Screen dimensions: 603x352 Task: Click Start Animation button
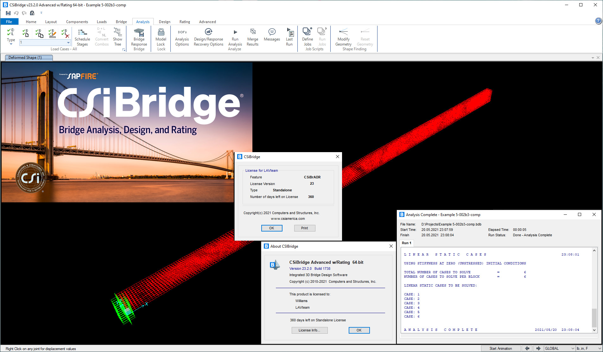coord(500,349)
